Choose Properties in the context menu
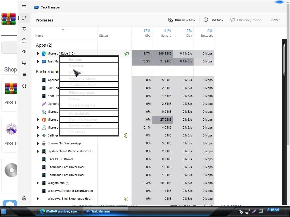 click(x=89, y=132)
